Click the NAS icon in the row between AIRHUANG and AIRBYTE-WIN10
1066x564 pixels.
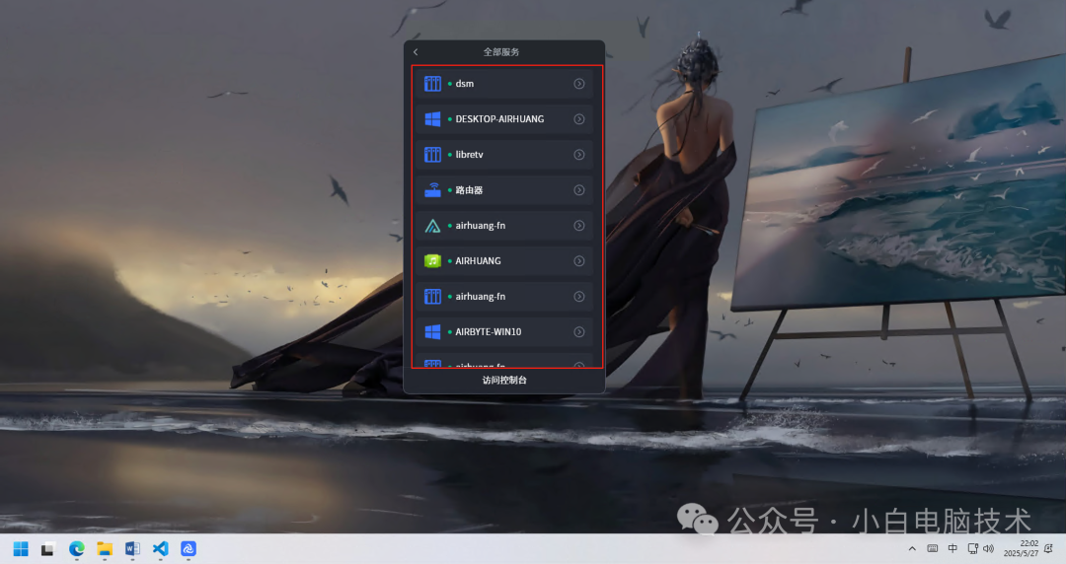pyautogui.click(x=432, y=296)
